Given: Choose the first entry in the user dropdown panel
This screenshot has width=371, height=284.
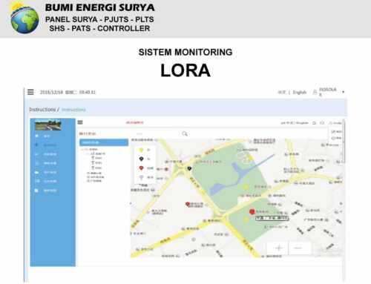Looking at the screenshot, I should click(x=336, y=132).
